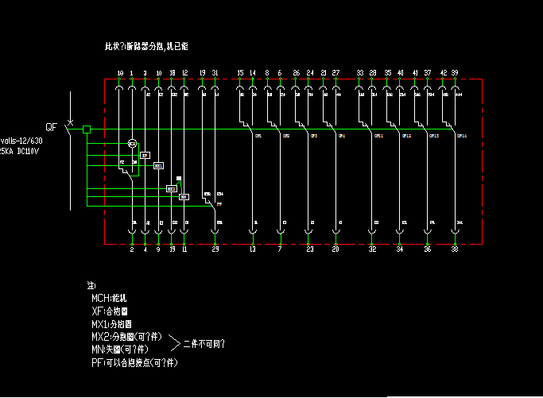Image resolution: width=543 pixels, height=398 pixels.
Task: Click top terminal number 21
Action: (324, 72)
